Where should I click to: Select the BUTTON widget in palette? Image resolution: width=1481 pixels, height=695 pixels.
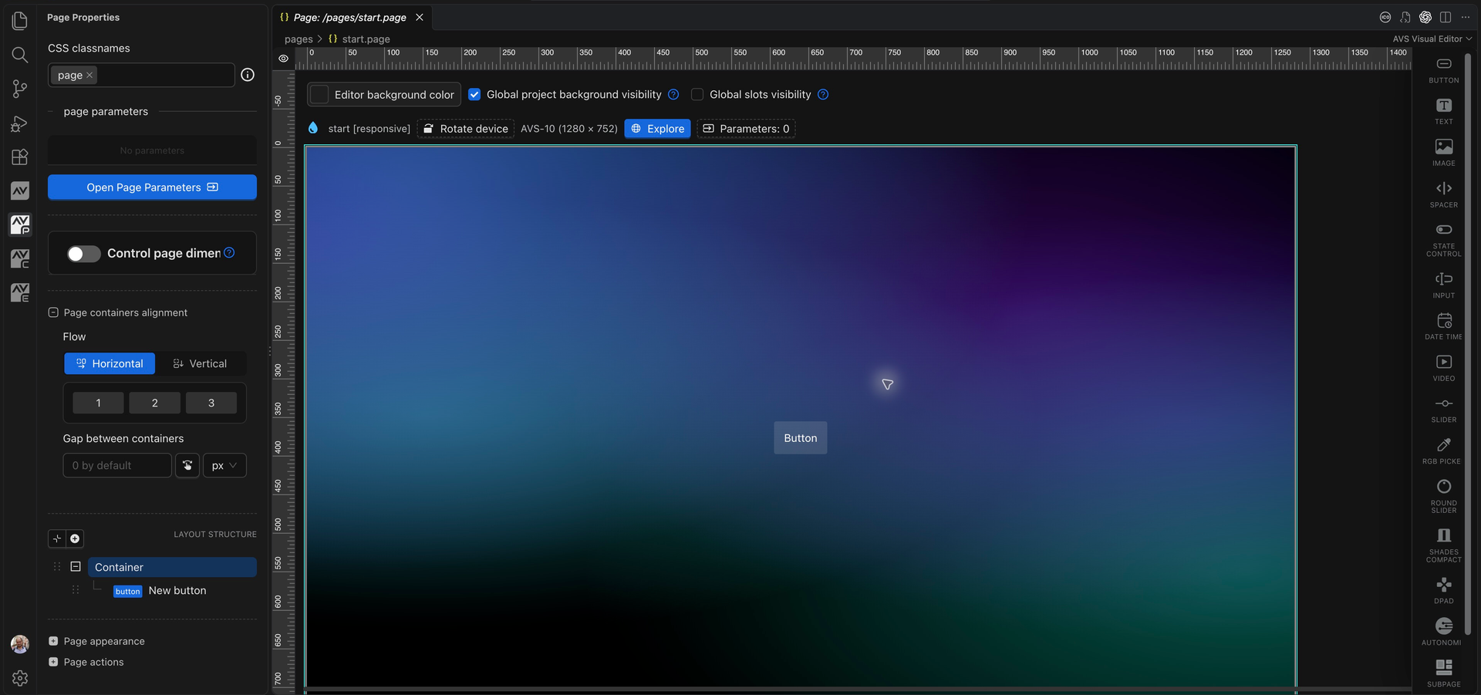tap(1443, 69)
